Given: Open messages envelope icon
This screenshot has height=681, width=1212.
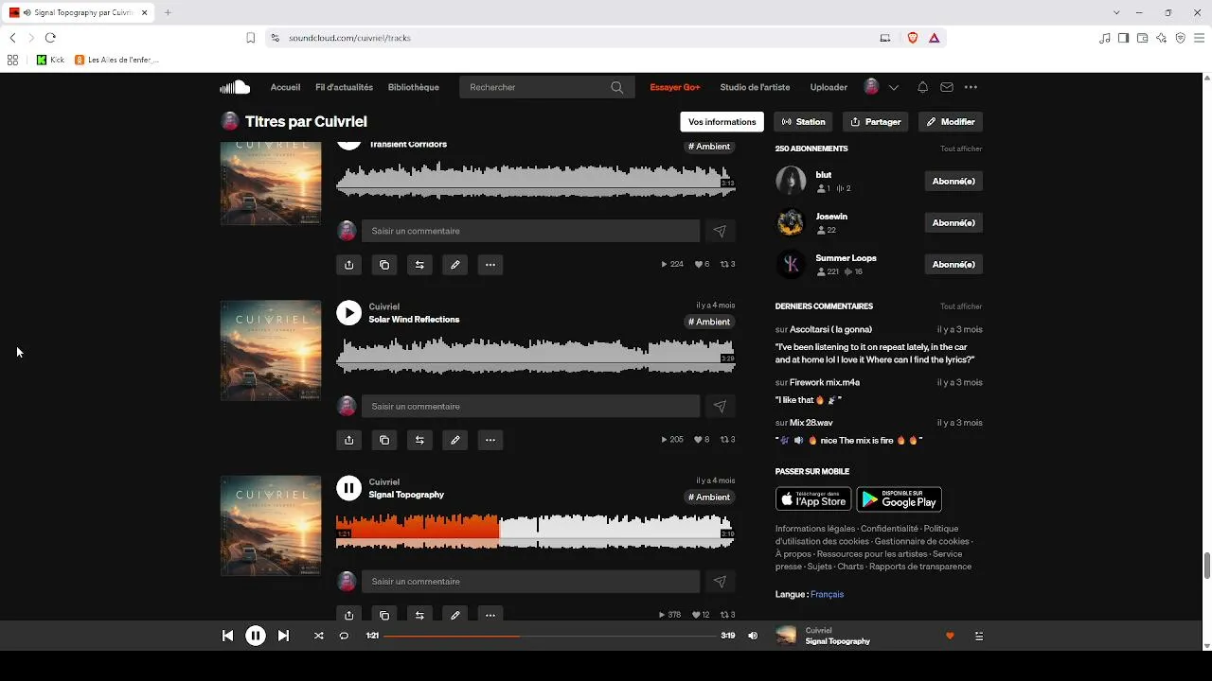Looking at the screenshot, I should pos(947,87).
